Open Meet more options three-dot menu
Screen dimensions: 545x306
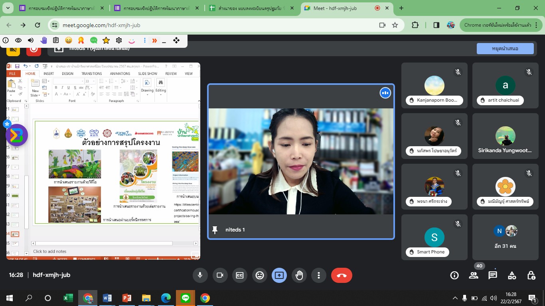(319, 275)
